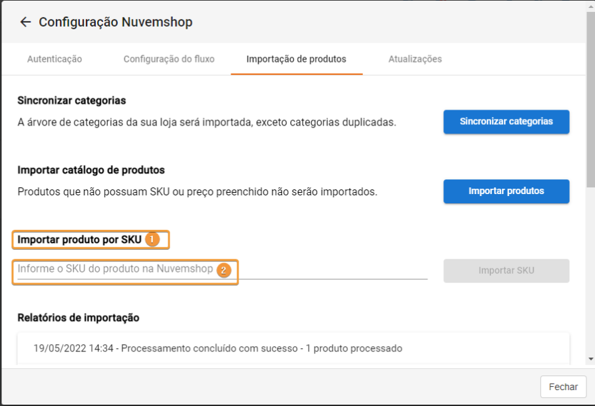
Task: Click the vertical scrollbar thumb
Action: (591, 100)
